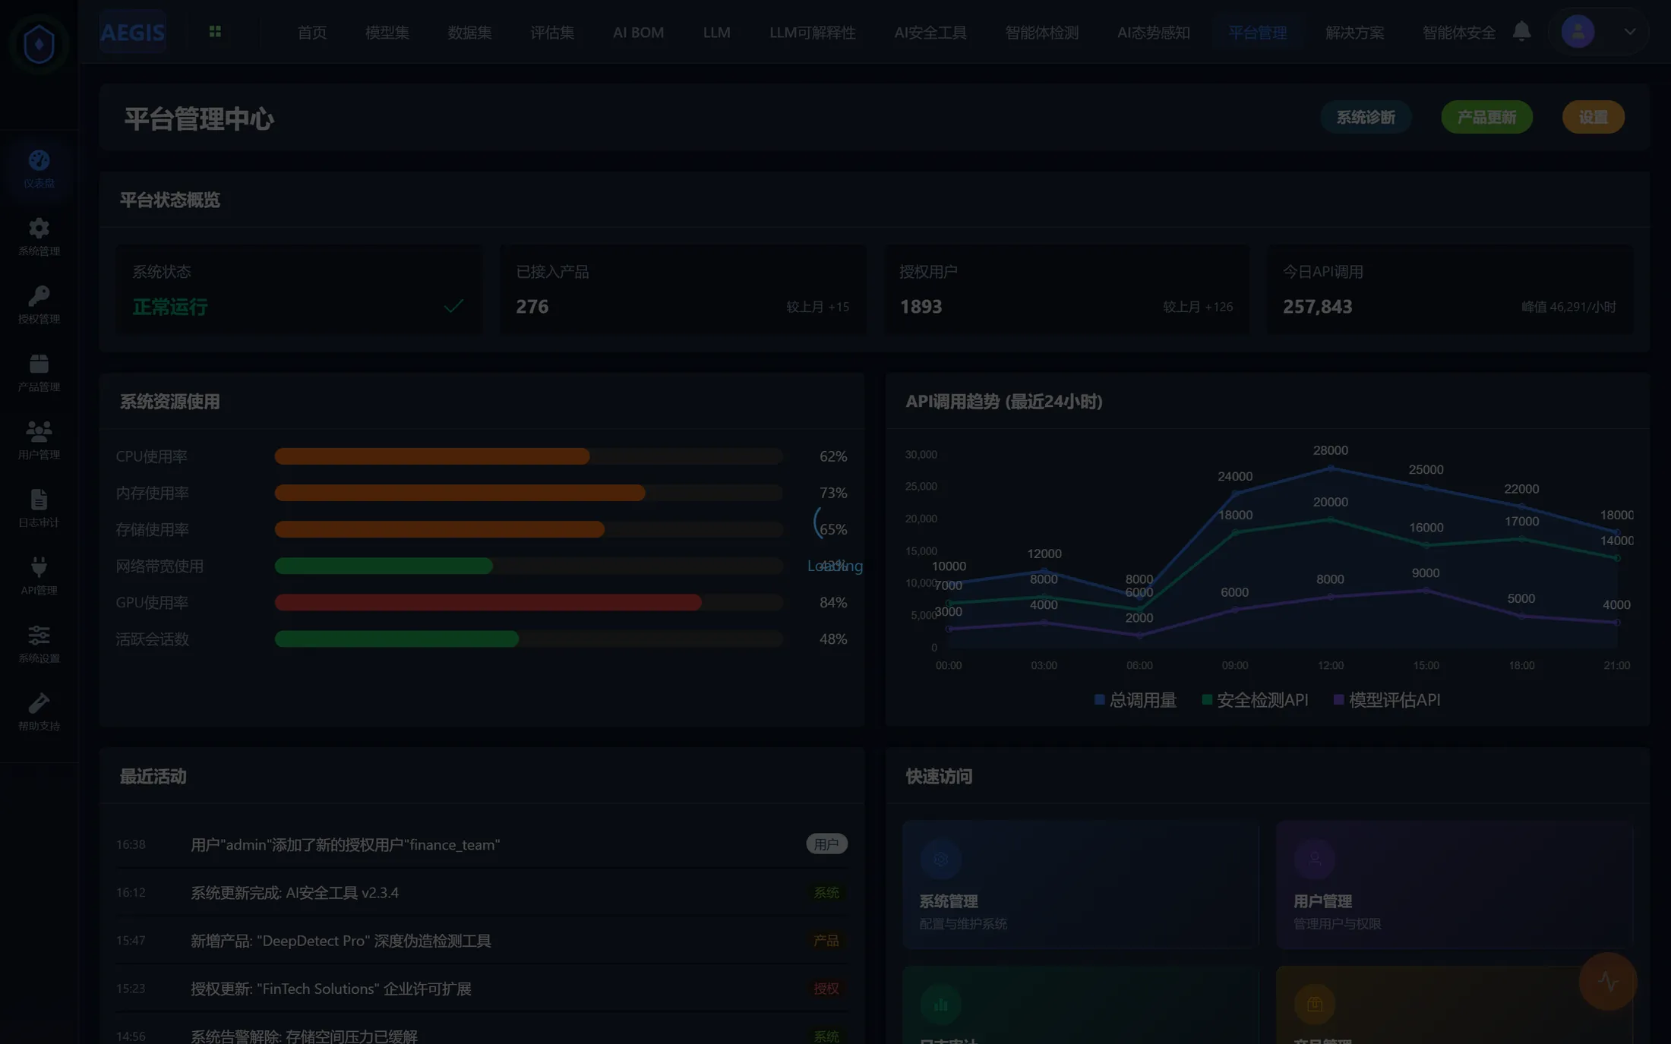Open 评估集 in top navigation
The width and height of the screenshot is (1671, 1044).
click(552, 33)
